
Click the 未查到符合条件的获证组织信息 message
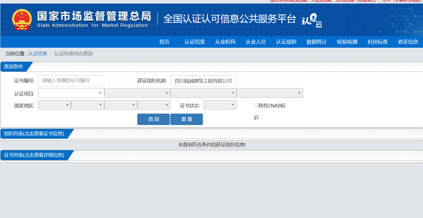pyautogui.click(x=212, y=145)
